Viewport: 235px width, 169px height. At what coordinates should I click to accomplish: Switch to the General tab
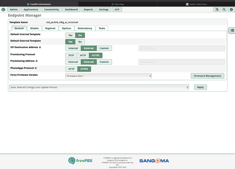pyautogui.click(x=19, y=28)
